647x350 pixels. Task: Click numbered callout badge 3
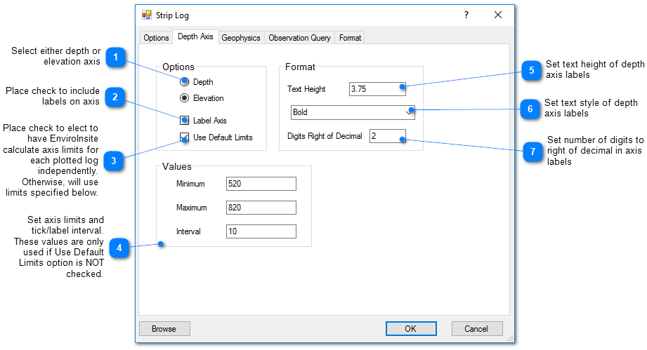pyautogui.click(x=113, y=160)
